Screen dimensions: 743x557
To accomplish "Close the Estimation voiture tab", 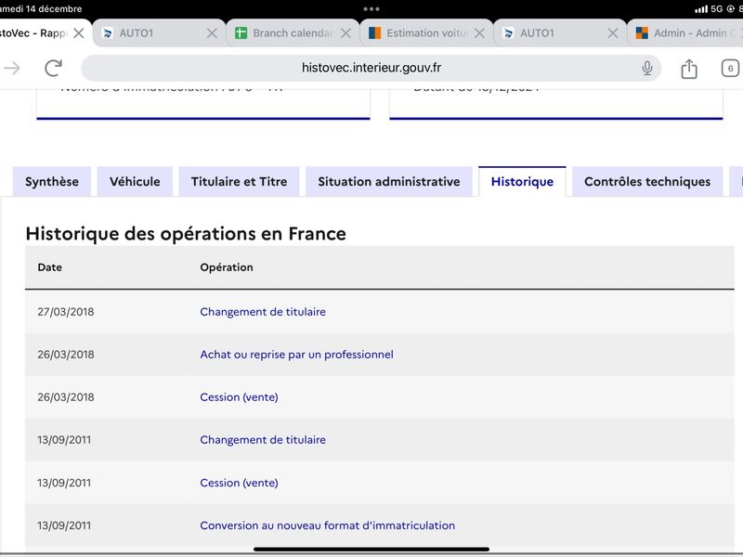I will [479, 33].
